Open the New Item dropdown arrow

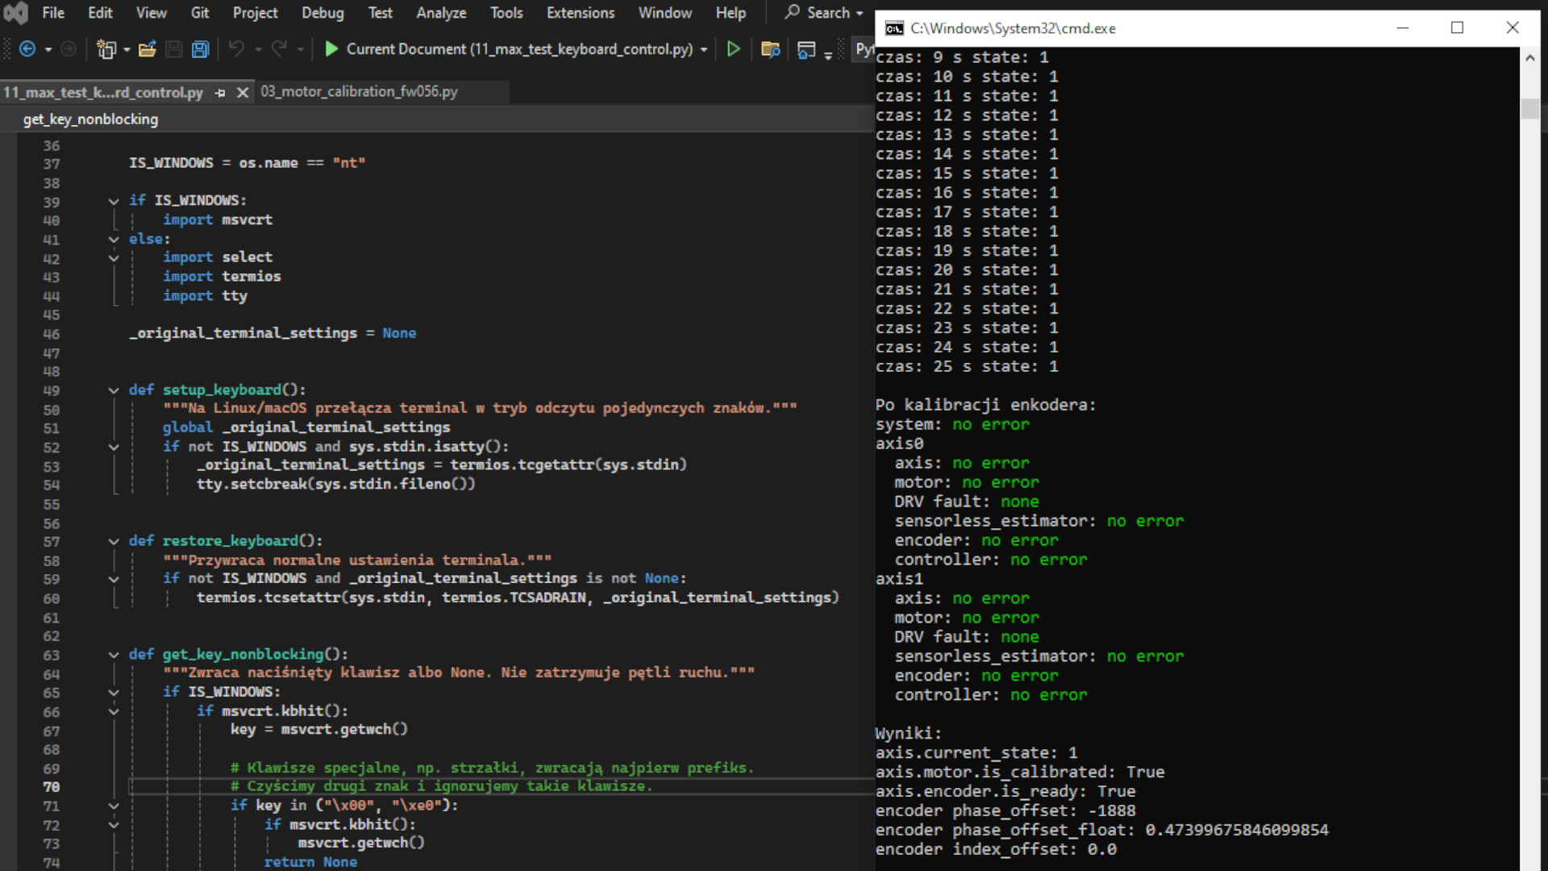point(127,50)
